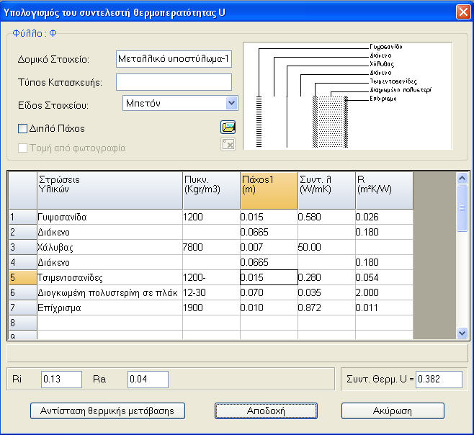
Task: Click the Δομικό Στοιχείο text field
Action: click(174, 58)
